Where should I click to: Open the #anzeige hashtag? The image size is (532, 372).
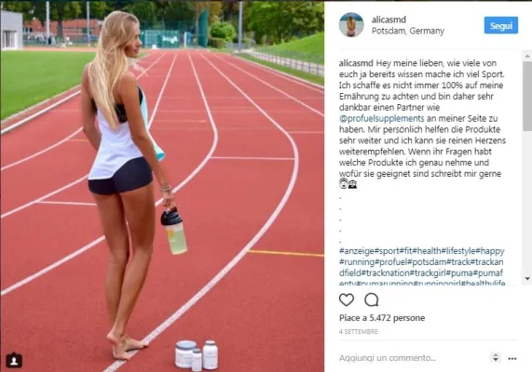coord(357,251)
